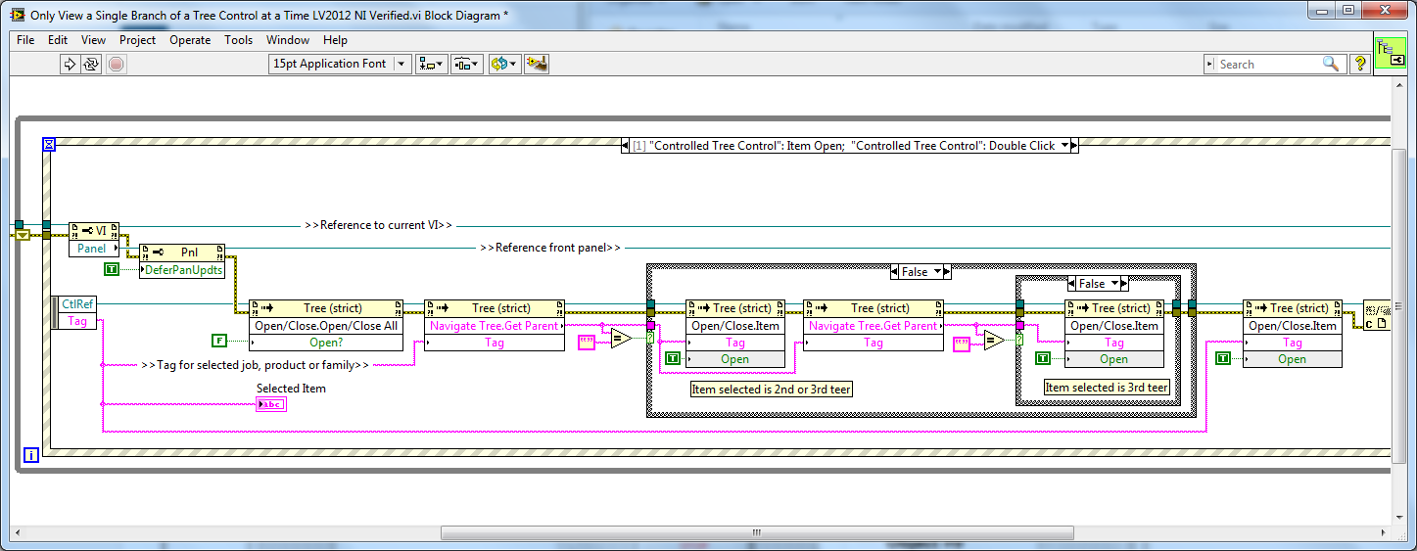Toggle True constant in inner case structure
Screen dimensions: 1417x551
pyautogui.click(x=1044, y=359)
